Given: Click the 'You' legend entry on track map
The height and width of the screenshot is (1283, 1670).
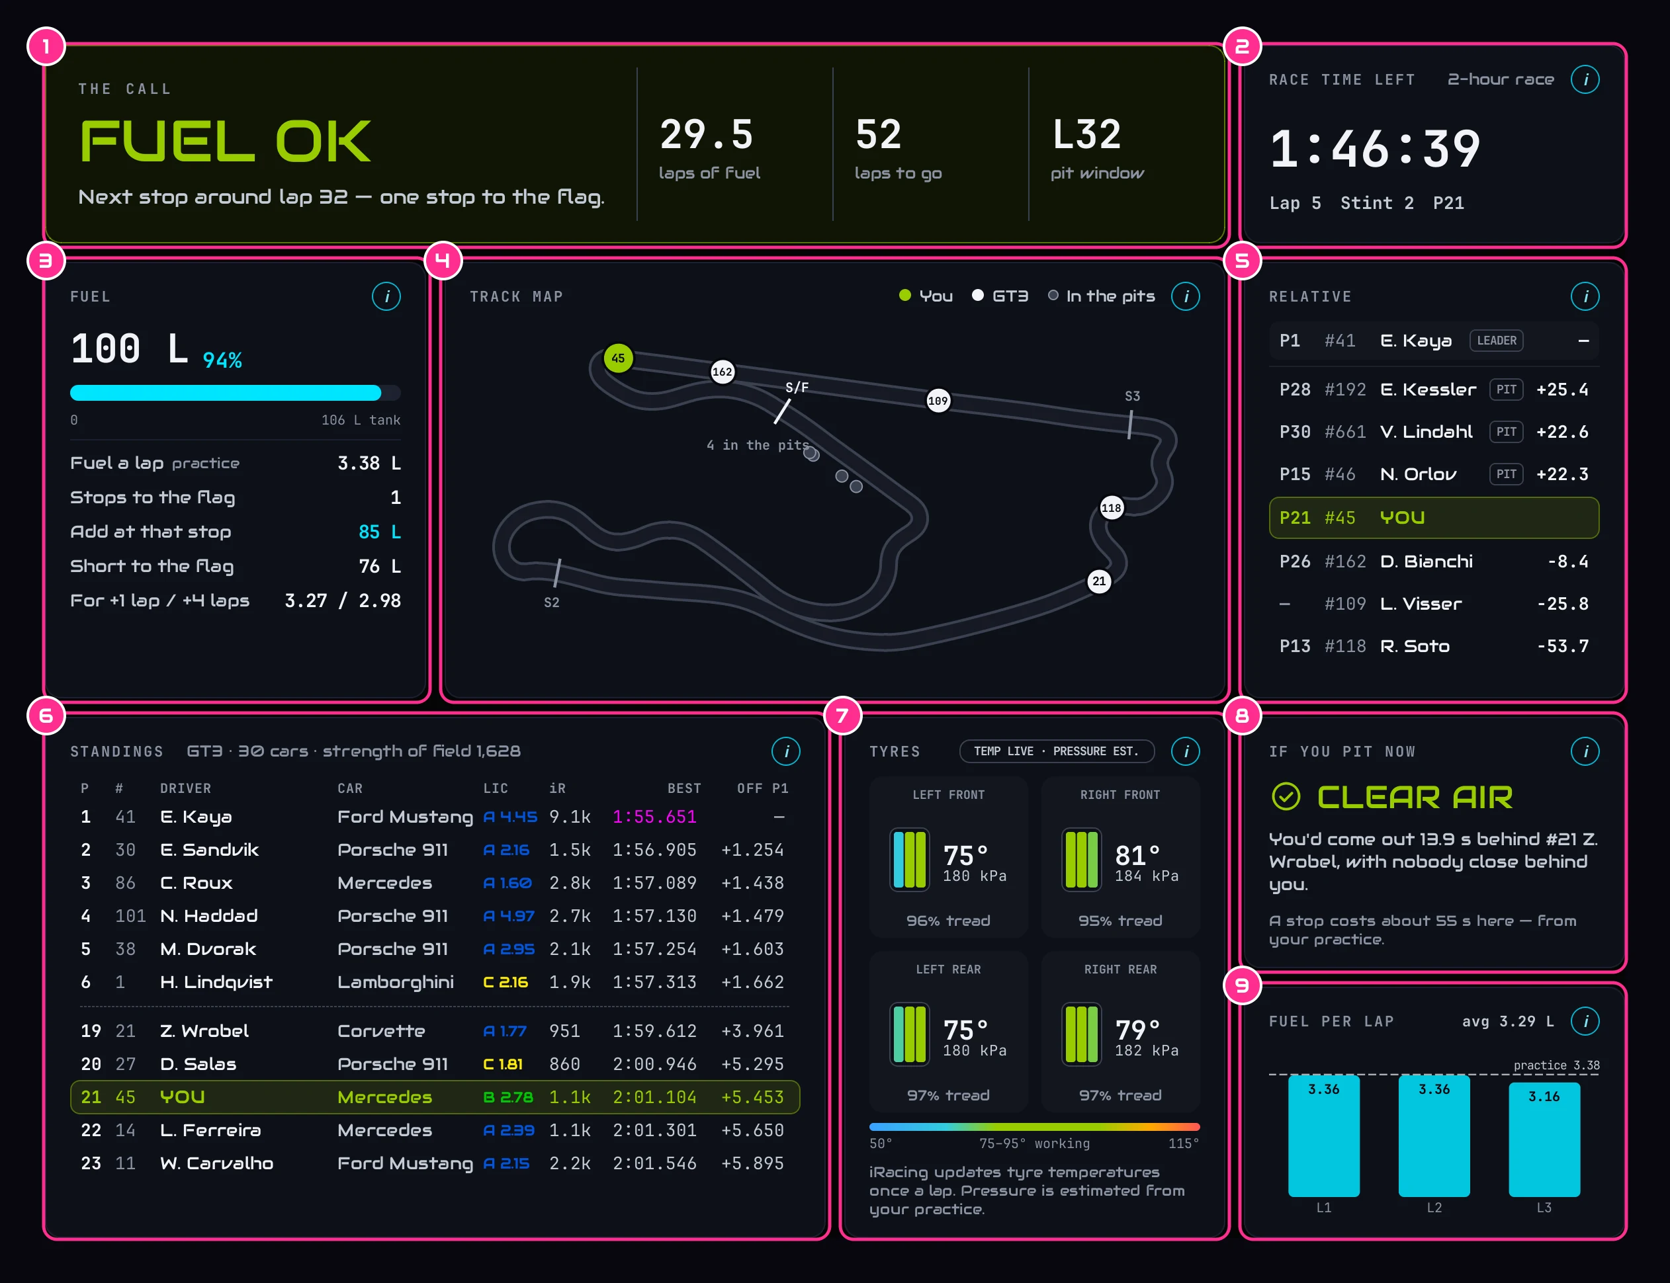Looking at the screenshot, I should pos(926,296).
